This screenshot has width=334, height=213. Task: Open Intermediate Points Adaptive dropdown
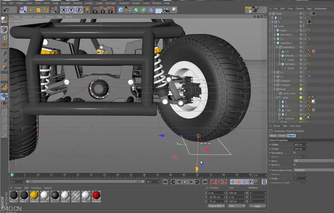(x=314, y=170)
